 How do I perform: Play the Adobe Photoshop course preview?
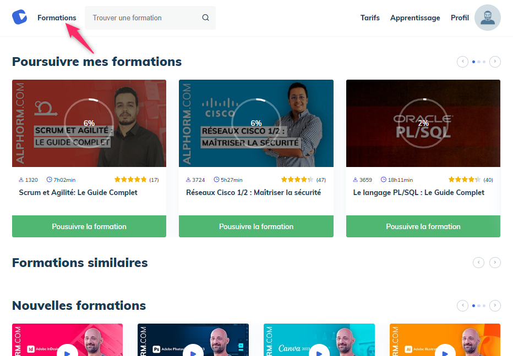coord(193,351)
